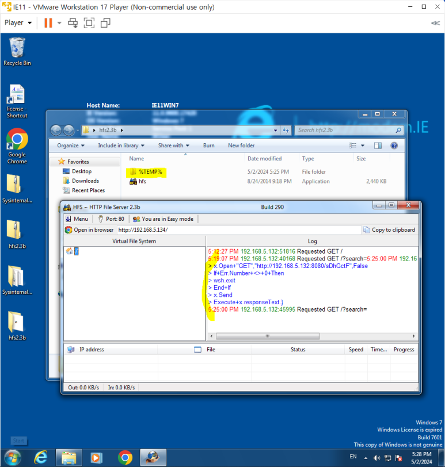The image size is (445, 467).
Task: Open Share with dropdown menu
Action: (173, 146)
